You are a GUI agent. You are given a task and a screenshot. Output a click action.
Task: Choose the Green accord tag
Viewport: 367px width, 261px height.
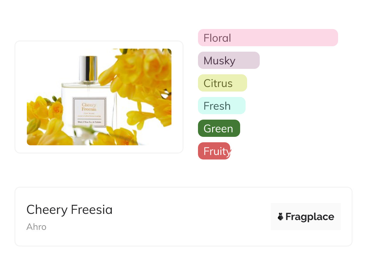click(219, 128)
